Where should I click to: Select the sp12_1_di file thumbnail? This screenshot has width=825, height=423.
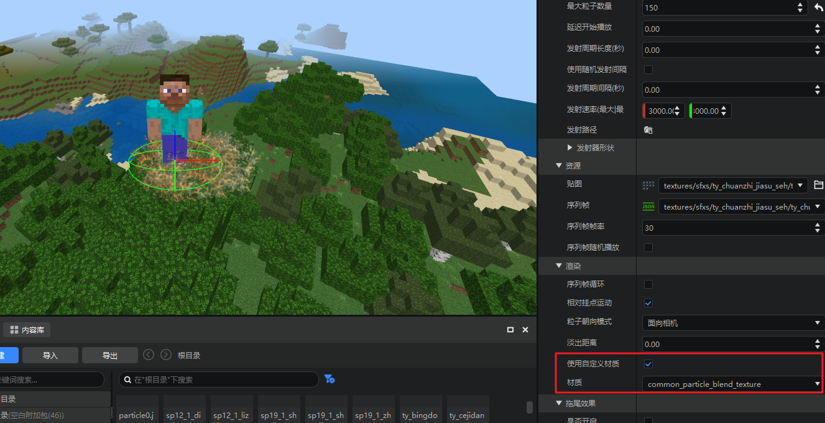(185, 409)
